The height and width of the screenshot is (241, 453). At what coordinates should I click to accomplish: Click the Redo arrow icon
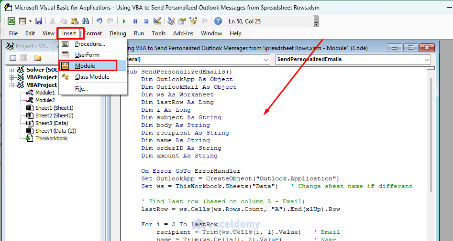(x=110, y=21)
